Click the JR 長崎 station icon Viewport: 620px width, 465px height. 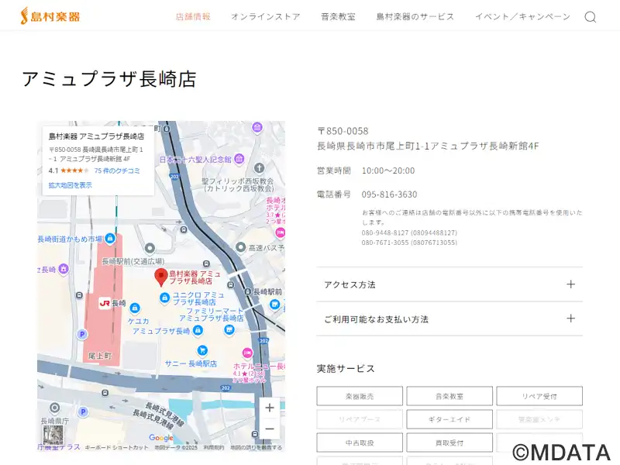[105, 303]
